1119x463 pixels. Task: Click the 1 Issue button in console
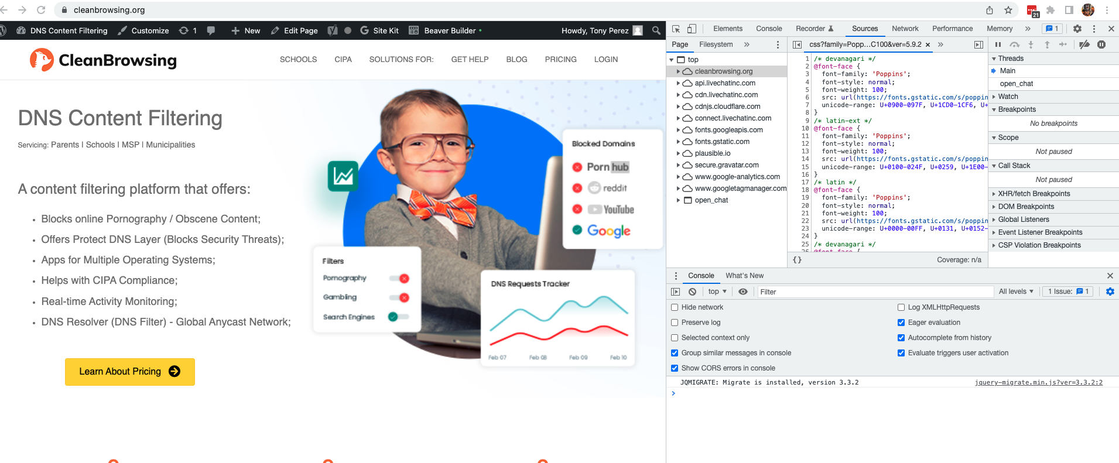tap(1068, 291)
